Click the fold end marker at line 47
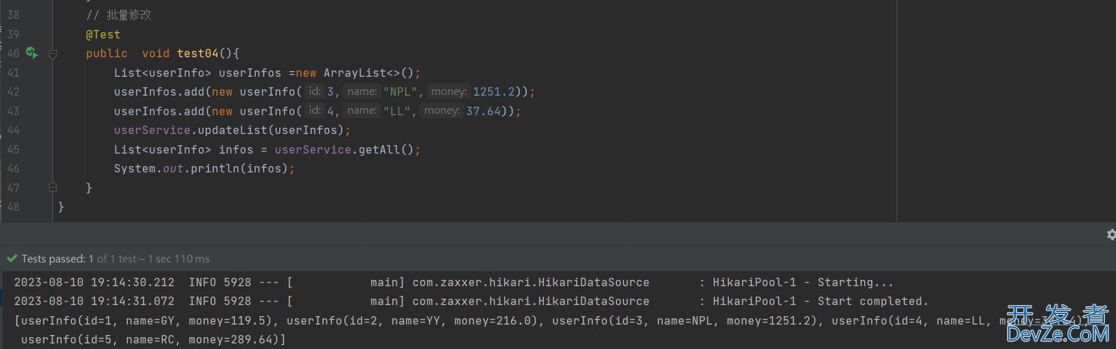 (x=53, y=187)
